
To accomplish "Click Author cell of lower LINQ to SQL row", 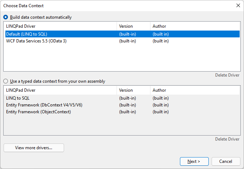I will point(161,98).
